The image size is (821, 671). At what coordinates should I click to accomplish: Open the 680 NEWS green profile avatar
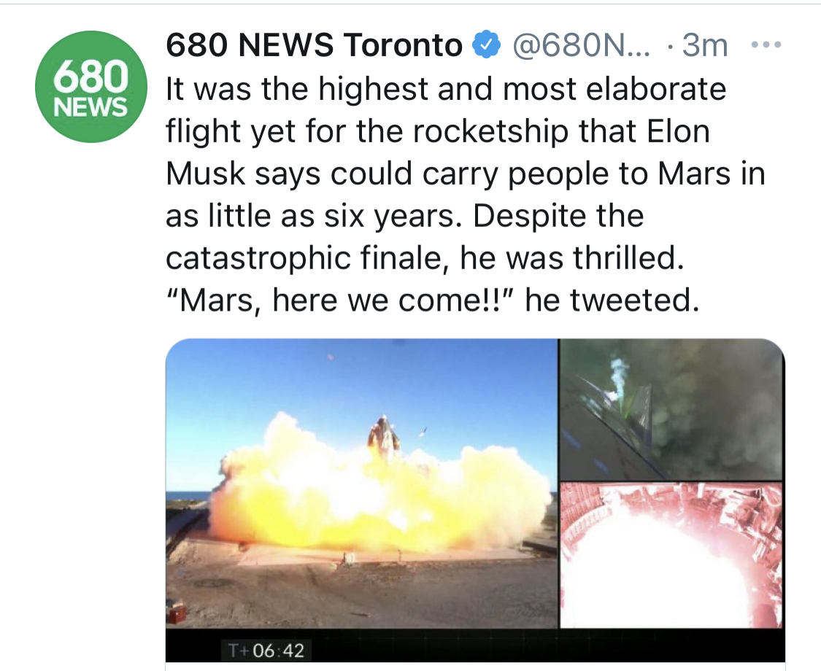point(91,87)
